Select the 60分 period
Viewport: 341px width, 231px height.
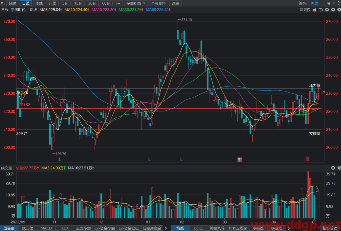(x=106, y=3)
